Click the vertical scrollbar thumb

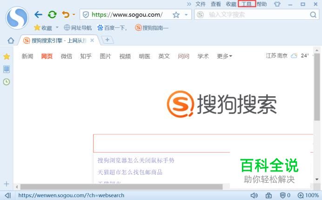[317, 87]
